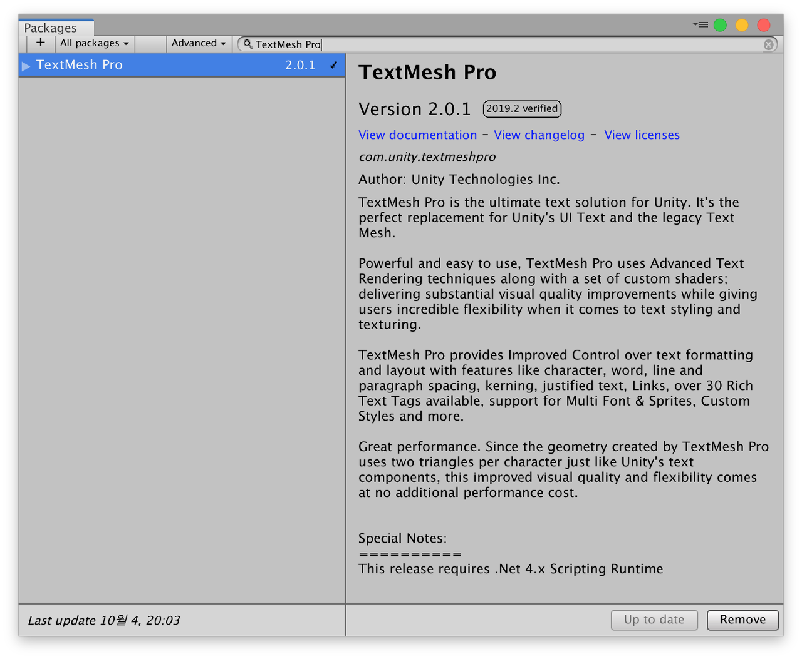Click the green window button
This screenshot has height=659, width=802.
(720, 25)
